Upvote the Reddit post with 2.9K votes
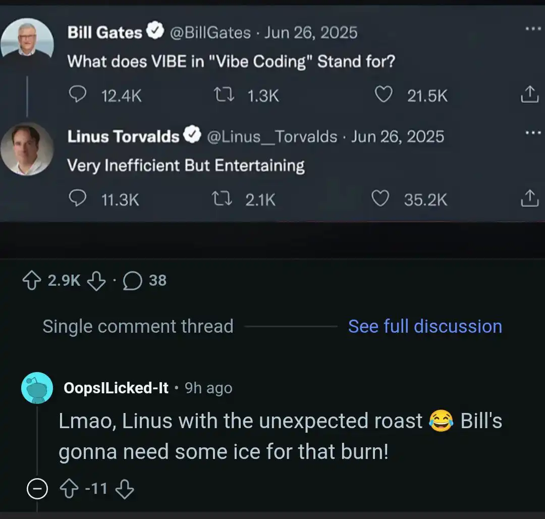This screenshot has width=545, height=519. pos(32,281)
